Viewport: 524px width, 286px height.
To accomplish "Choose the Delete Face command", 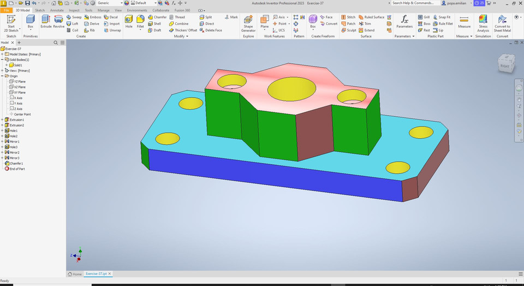I will [211, 30].
